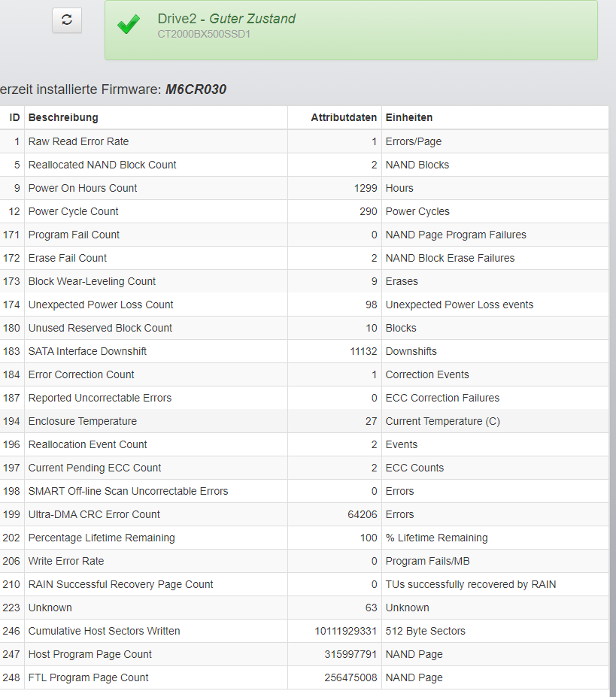The width and height of the screenshot is (616, 697).
Task: Click the value 1299 hours cell
Action: point(365,189)
